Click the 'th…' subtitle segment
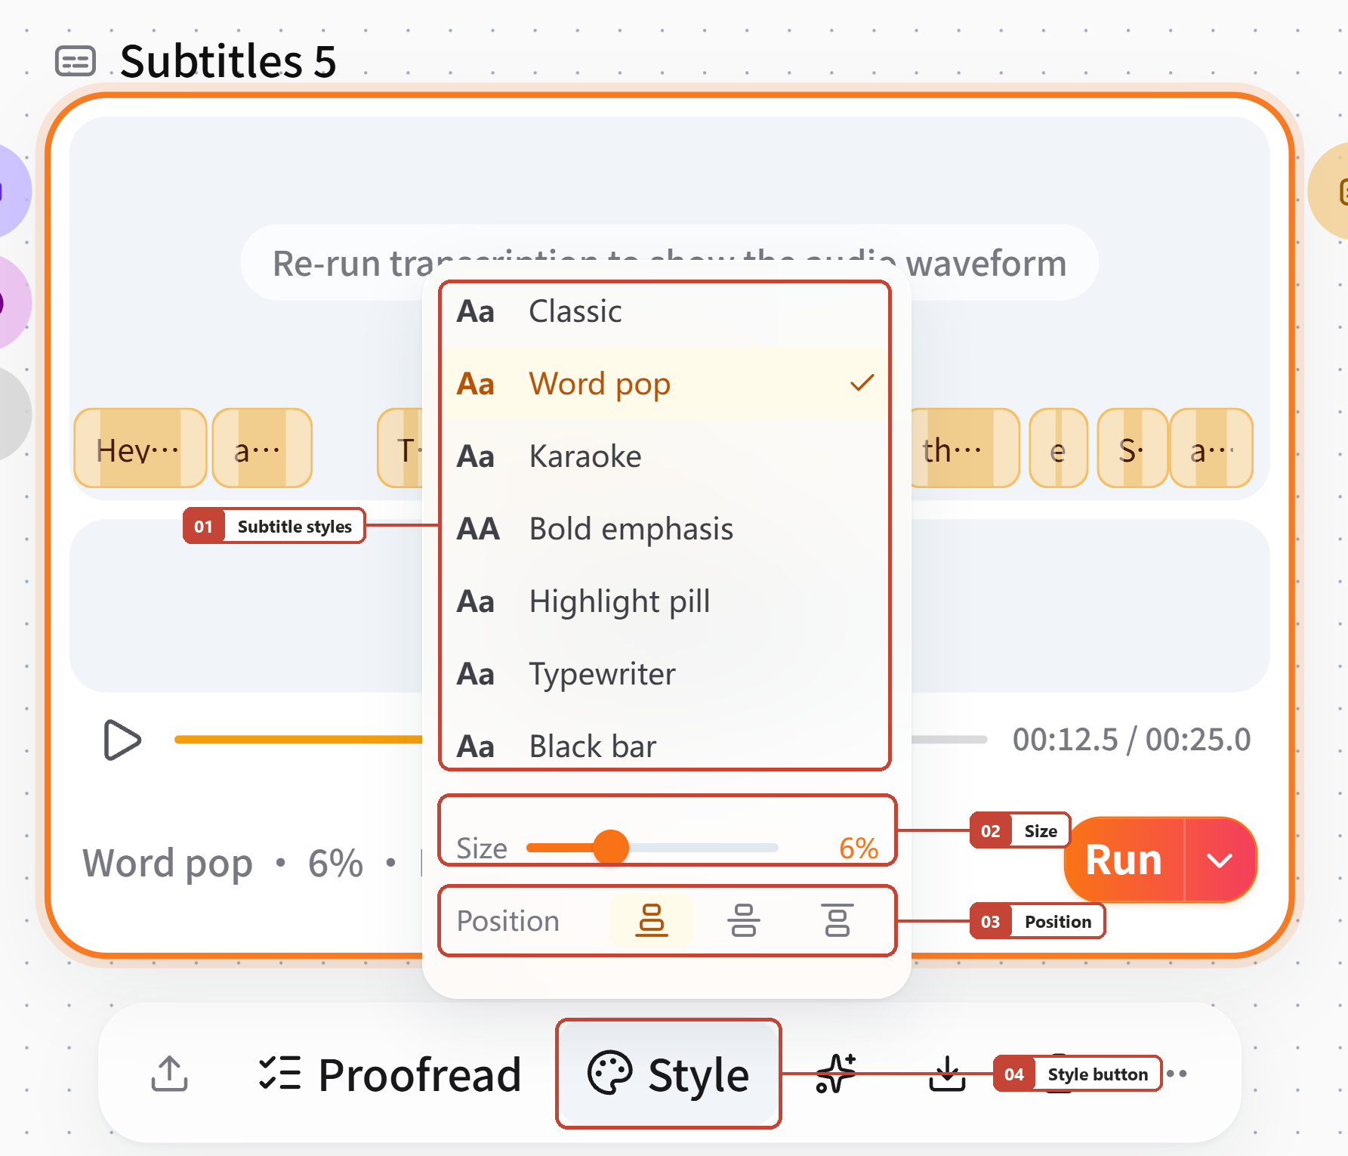1348x1156 pixels. (x=964, y=449)
